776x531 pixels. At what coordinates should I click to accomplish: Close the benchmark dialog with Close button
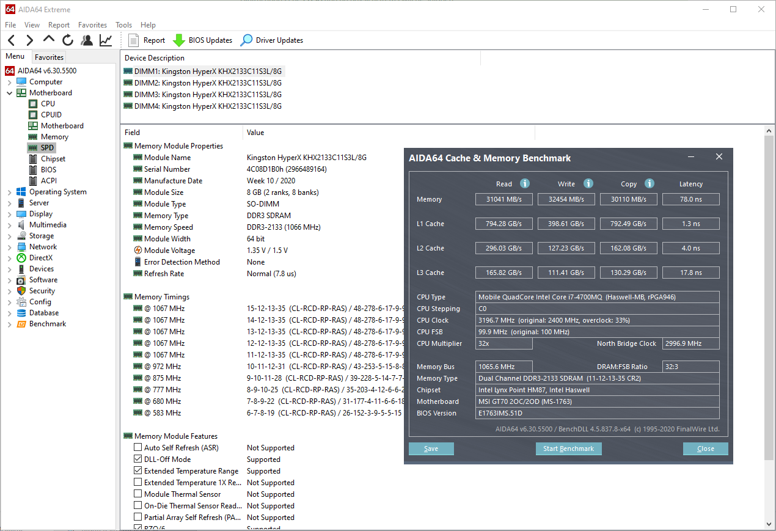(705, 449)
